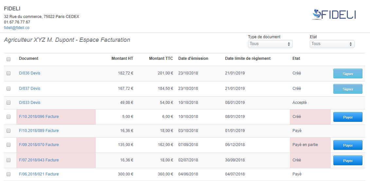Click the Montant TTC column header
The image size is (370, 181).
pos(161,58)
